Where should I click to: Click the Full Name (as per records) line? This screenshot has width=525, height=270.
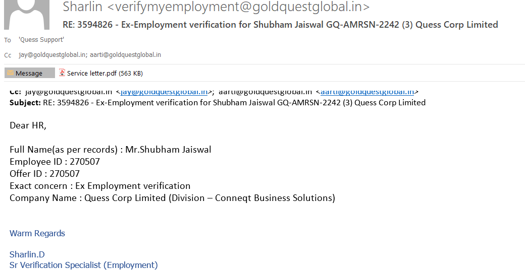[x=110, y=150]
